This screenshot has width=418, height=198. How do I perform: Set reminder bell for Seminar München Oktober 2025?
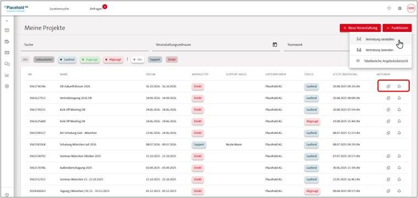coord(399,156)
